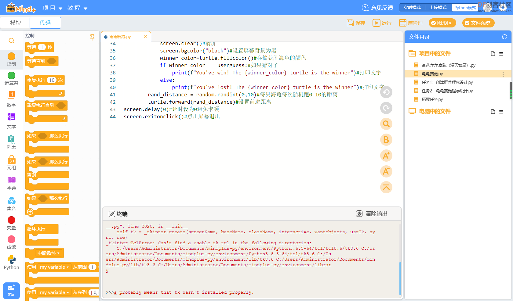The height and width of the screenshot is (301, 513).
Task: Open the menu for 项目中的文件
Action: 501,54
